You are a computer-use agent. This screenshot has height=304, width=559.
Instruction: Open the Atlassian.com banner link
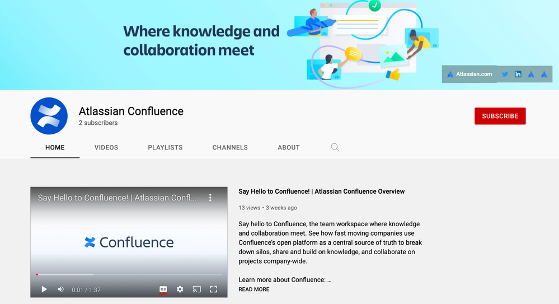pyautogui.click(x=469, y=74)
